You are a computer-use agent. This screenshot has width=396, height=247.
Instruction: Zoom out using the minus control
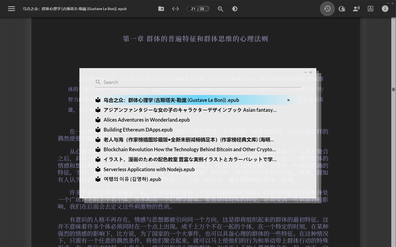305,72
